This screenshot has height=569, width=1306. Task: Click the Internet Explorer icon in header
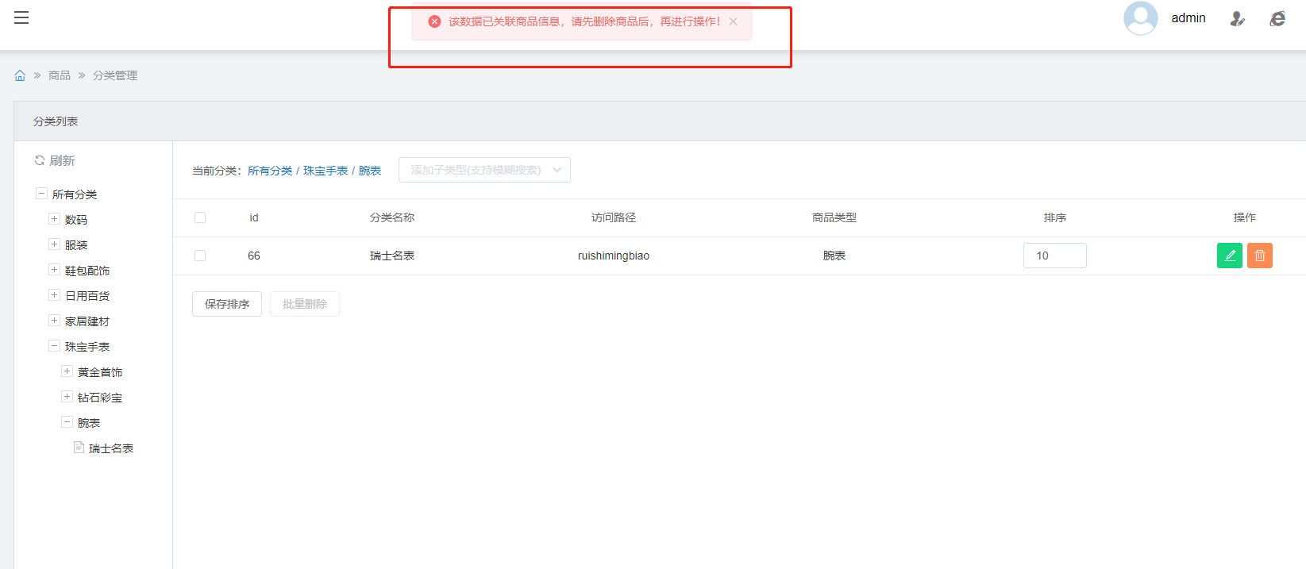pyautogui.click(x=1277, y=18)
